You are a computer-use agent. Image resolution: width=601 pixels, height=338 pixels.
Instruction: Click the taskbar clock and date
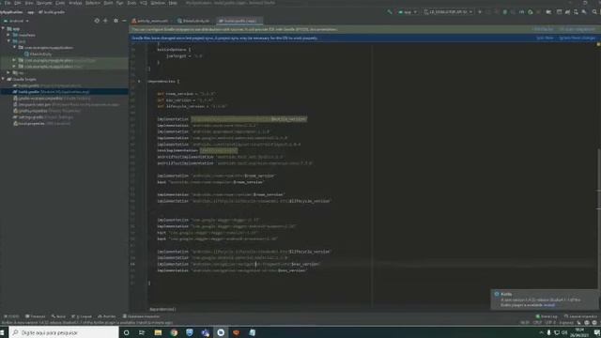tap(578, 332)
